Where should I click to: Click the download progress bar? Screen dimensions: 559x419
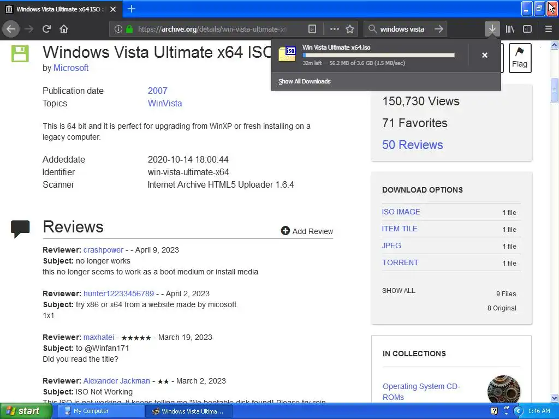(379, 55)
